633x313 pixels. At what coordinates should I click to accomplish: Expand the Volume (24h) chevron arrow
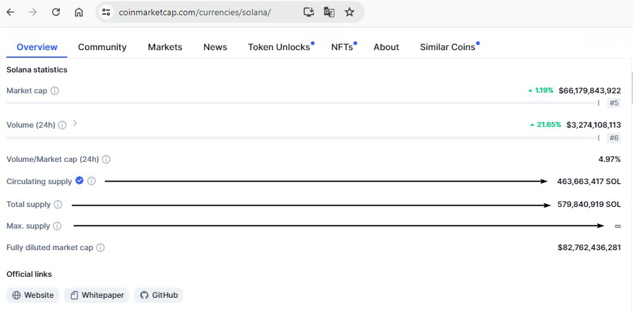[75, 124]
